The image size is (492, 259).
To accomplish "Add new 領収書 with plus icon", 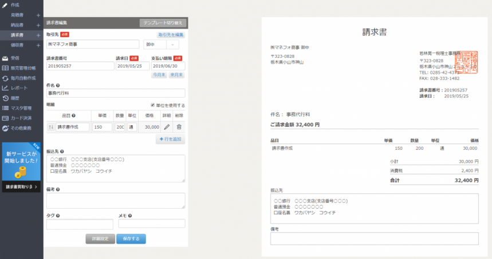I will click(38, 45).
